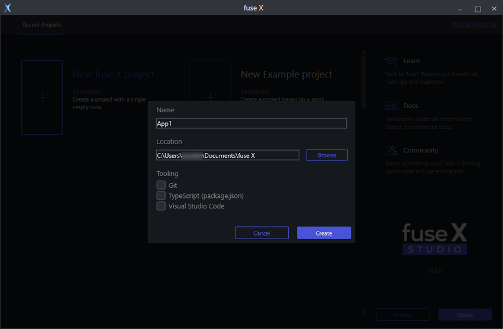
Task: Click the scroll down arrow of the project list
Action: tap(364, 312)
